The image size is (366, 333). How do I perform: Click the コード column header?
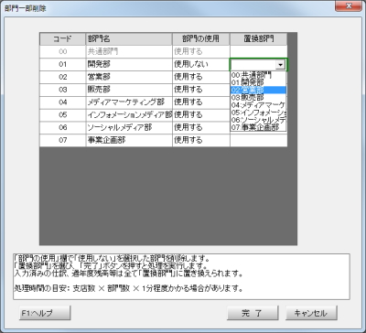(62, 39)
